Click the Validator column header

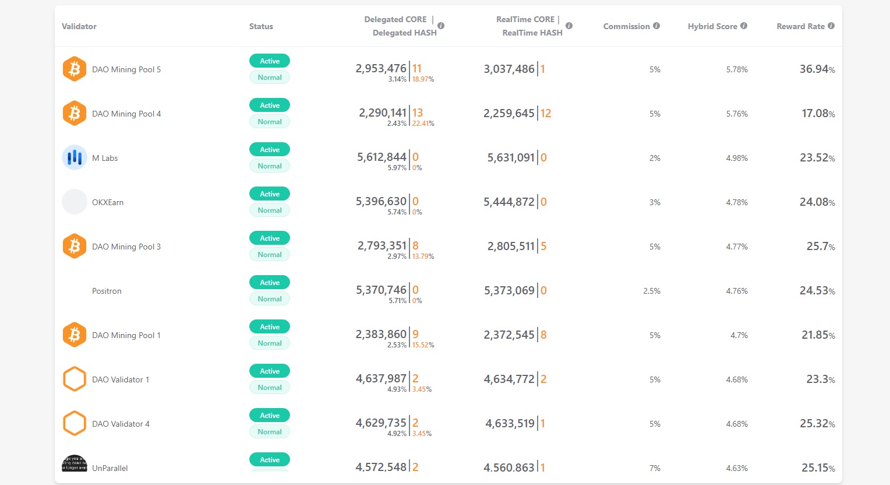pos(79,26)
